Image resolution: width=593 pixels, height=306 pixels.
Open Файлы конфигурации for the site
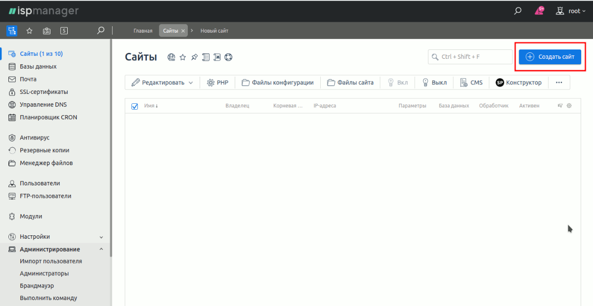click(277, 83)
